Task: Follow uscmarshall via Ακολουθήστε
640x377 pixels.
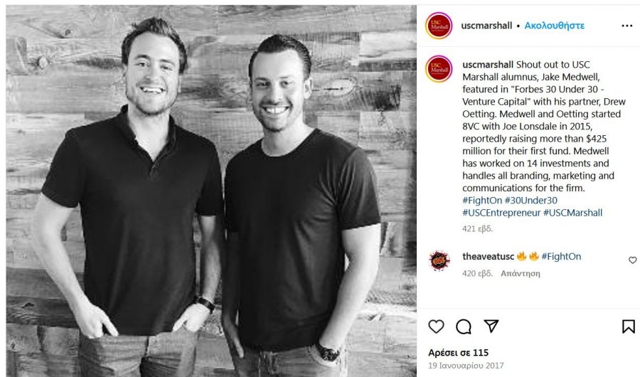Action: pos(554,26)
